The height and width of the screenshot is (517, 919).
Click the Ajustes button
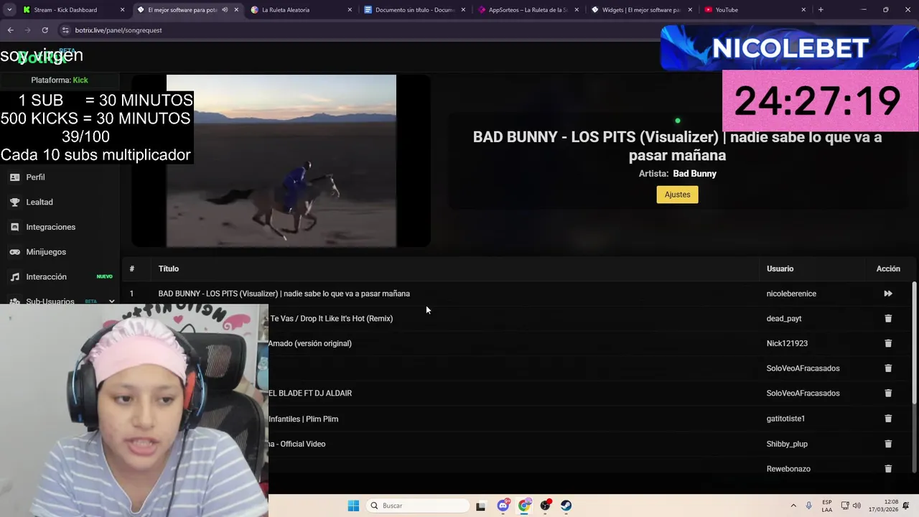pyautogui.click(x=677, y=195)
